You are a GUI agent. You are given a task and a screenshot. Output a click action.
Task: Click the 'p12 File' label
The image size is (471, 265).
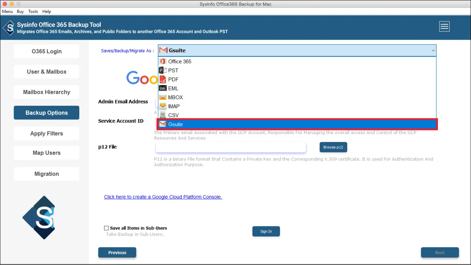[108, 147]
